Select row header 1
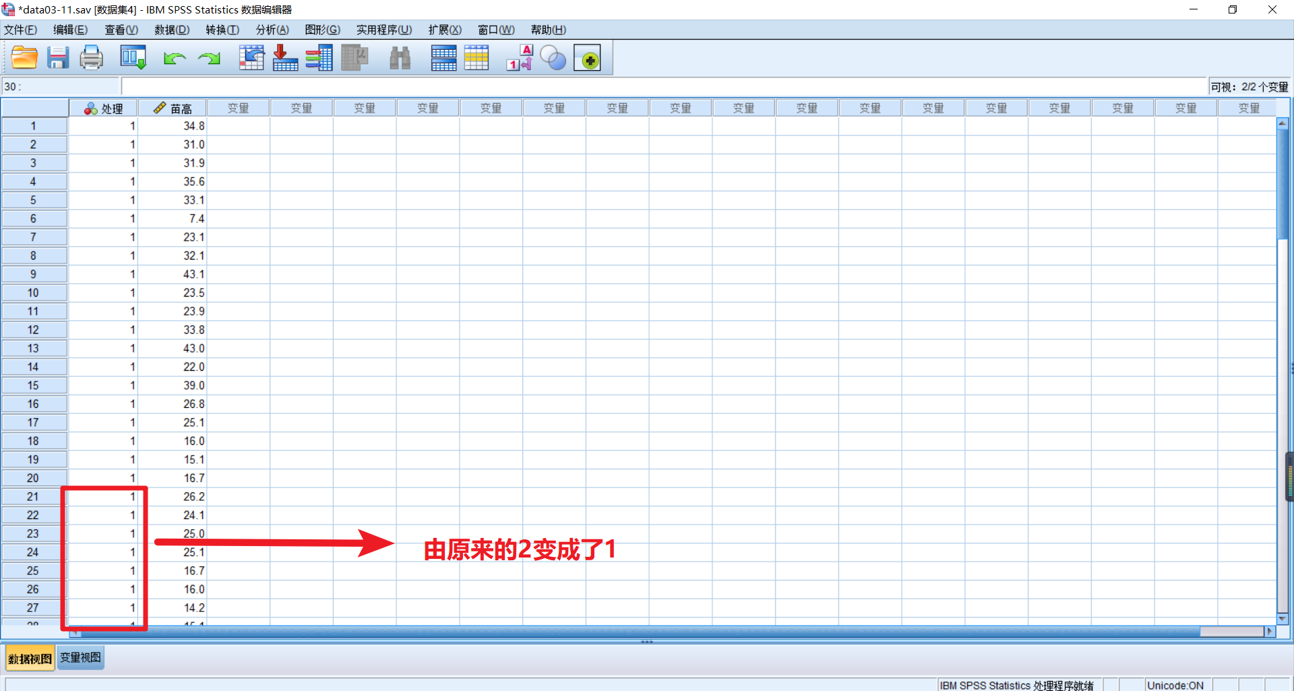1294x691 pixels. click(x=34, y=126)
